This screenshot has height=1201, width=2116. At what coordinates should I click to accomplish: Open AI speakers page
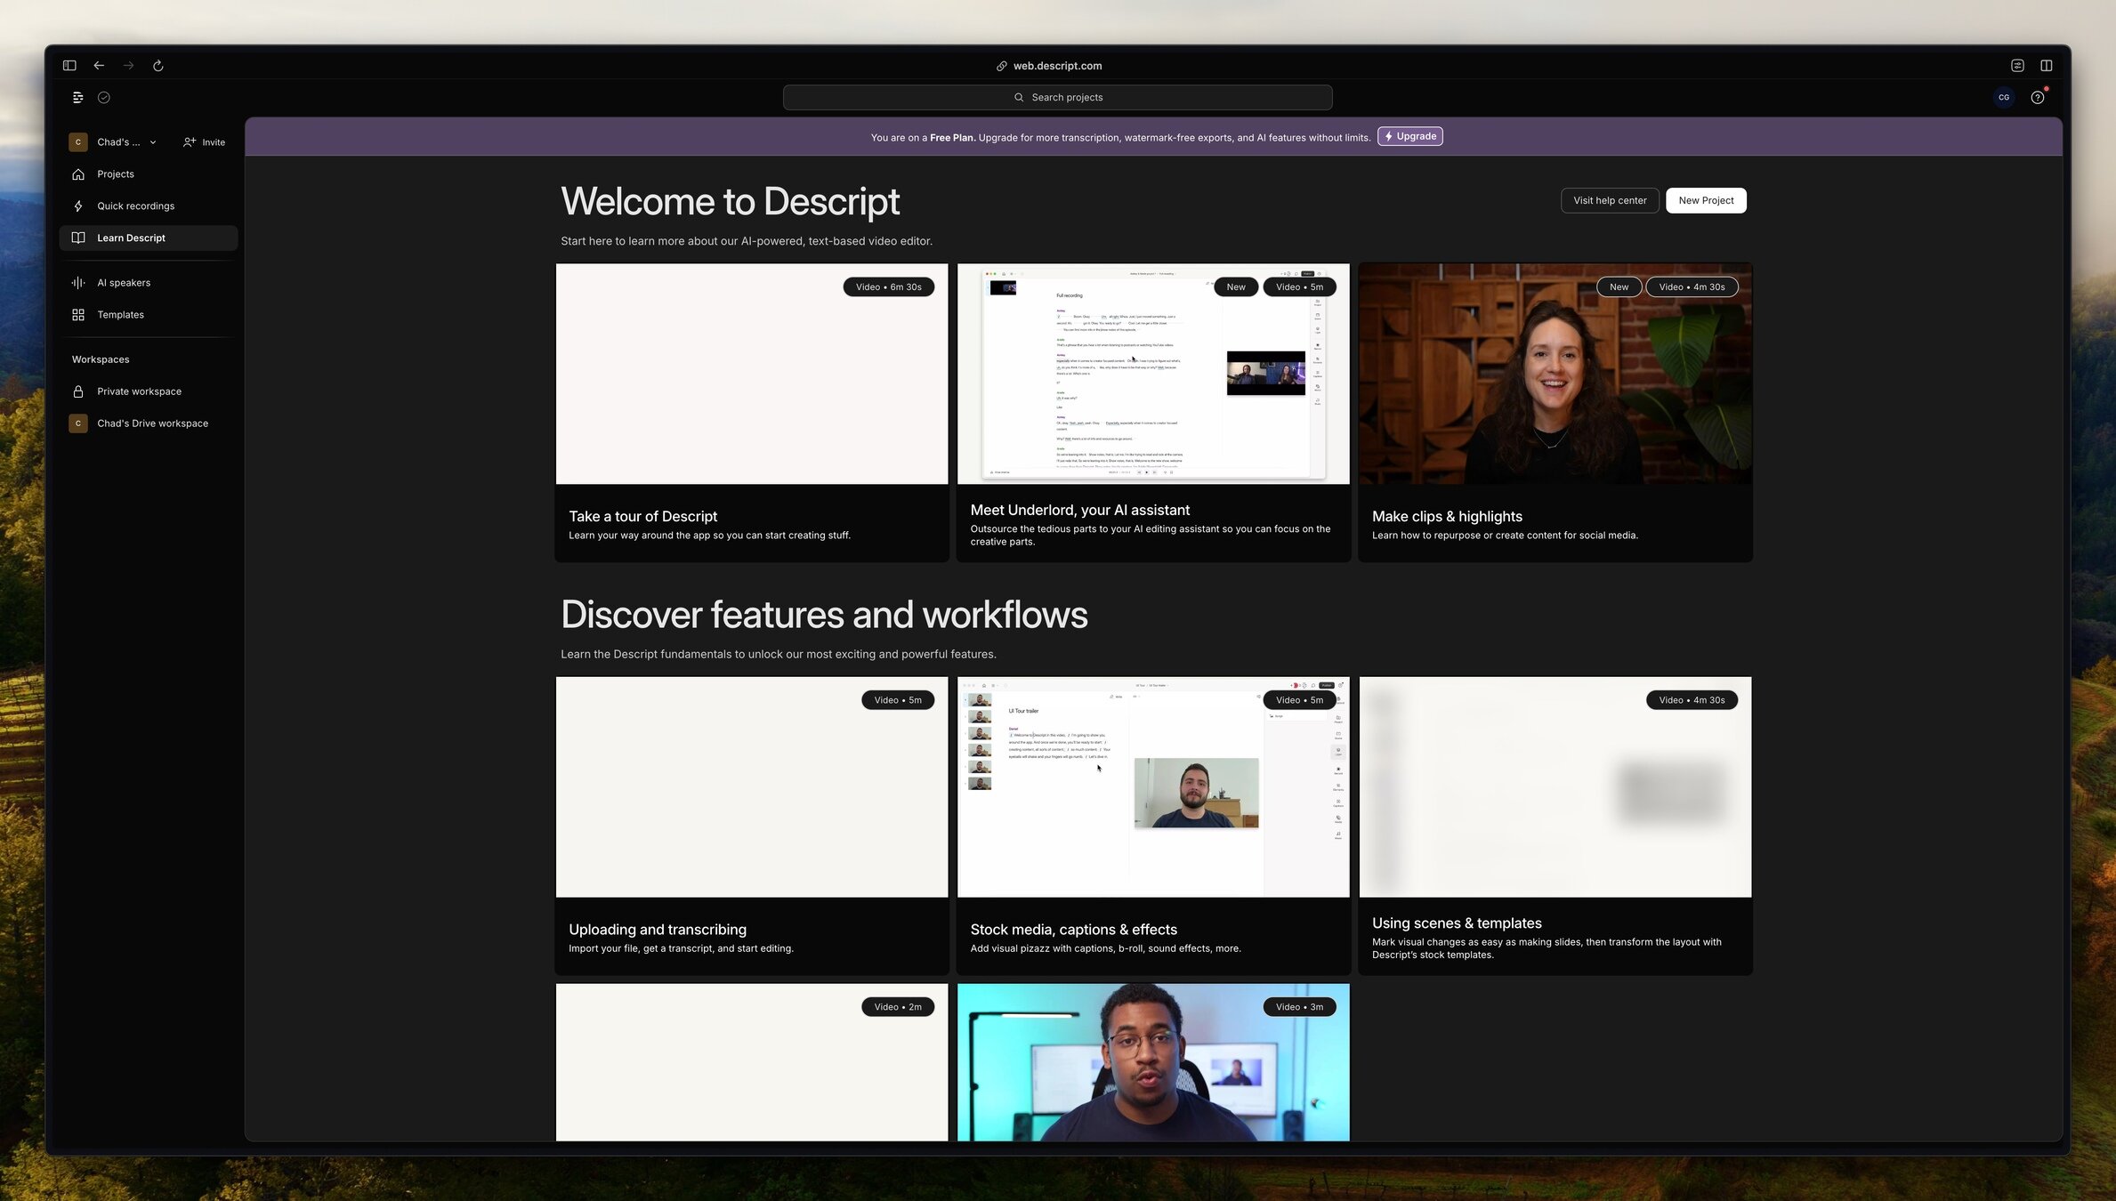(x=124, y=283)
